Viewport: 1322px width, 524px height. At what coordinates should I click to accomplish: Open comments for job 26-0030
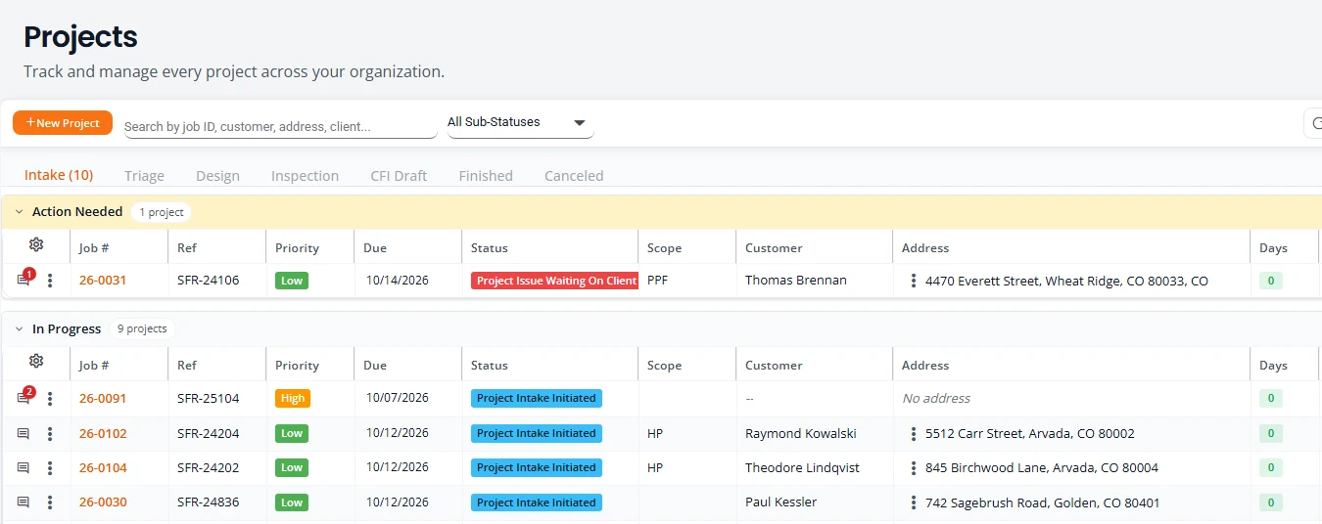[24, 502]
